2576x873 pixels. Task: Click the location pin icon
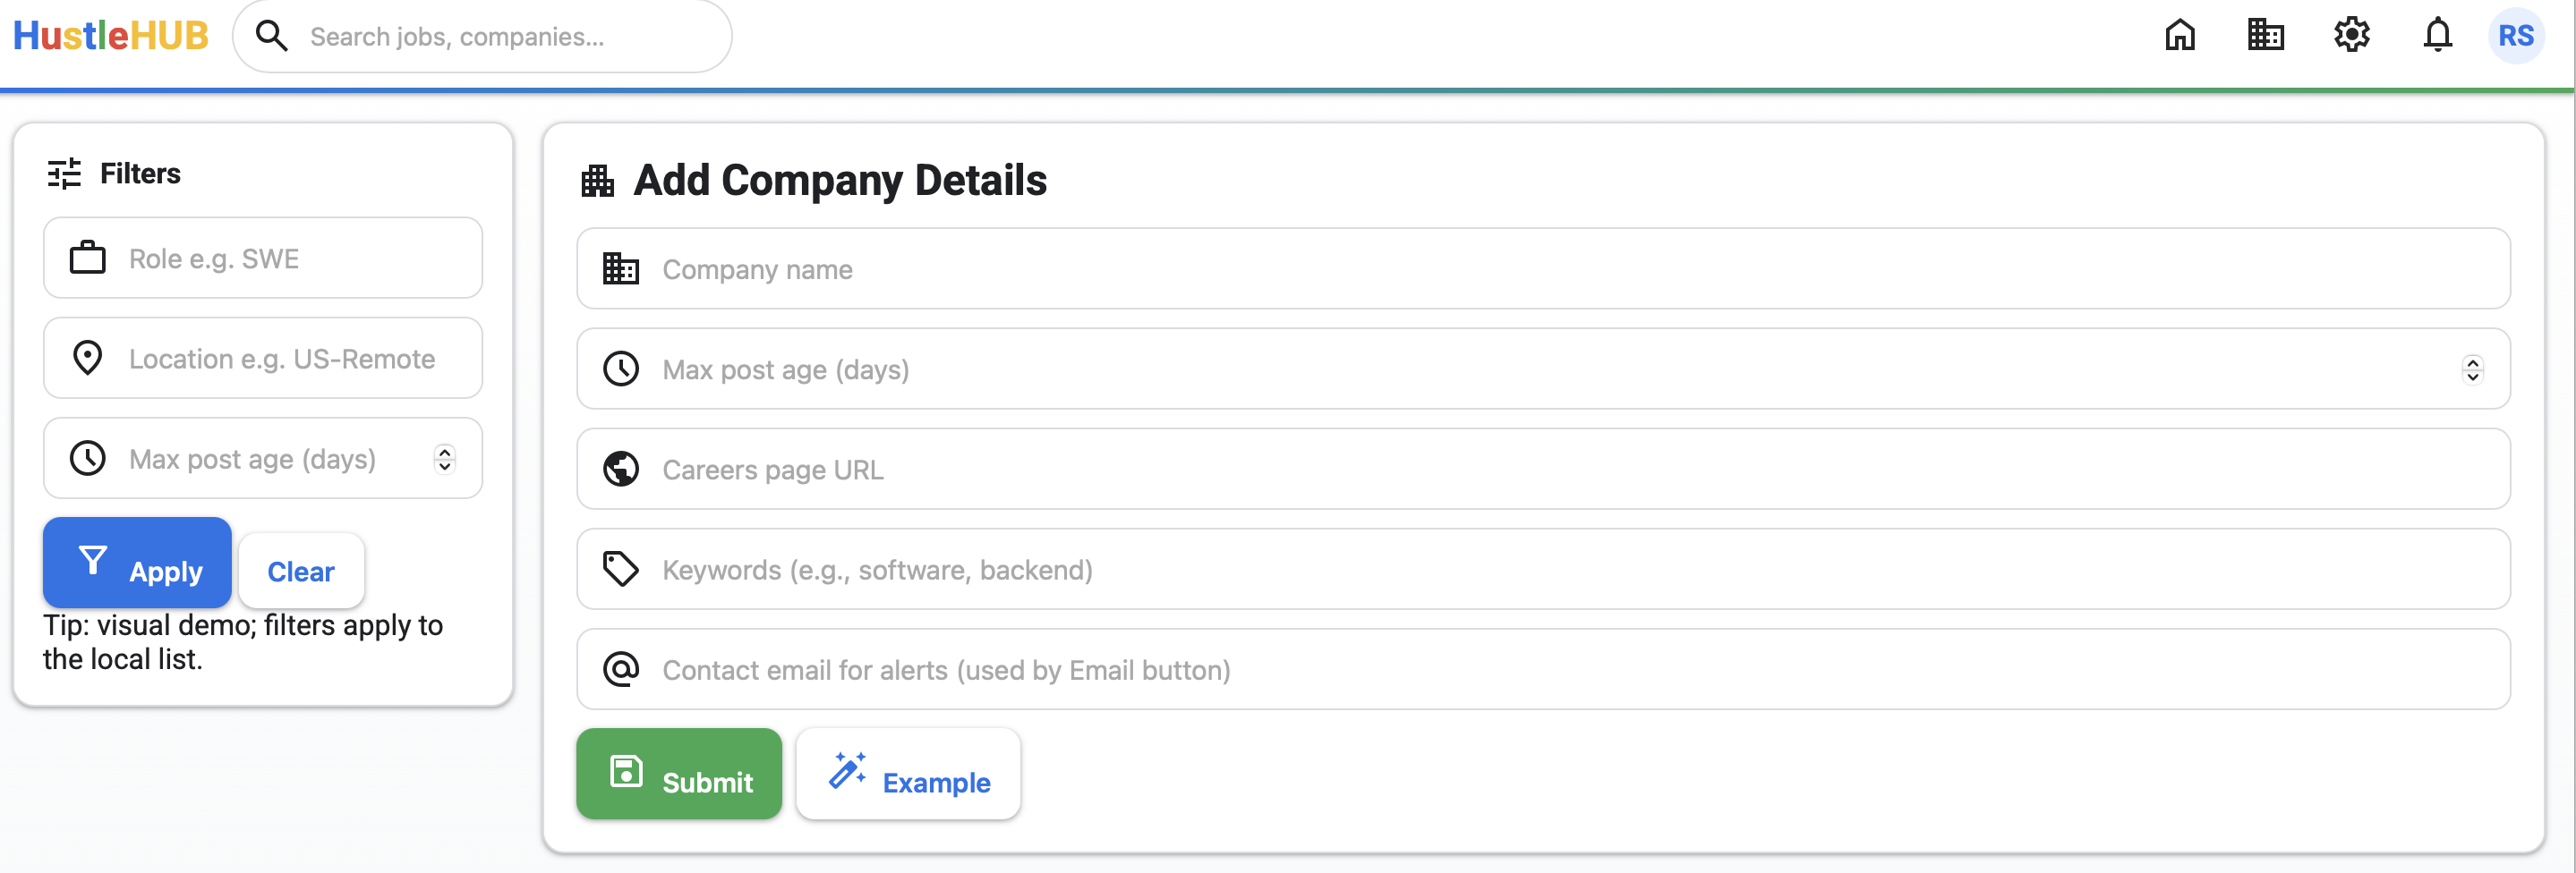pos(88,358)
